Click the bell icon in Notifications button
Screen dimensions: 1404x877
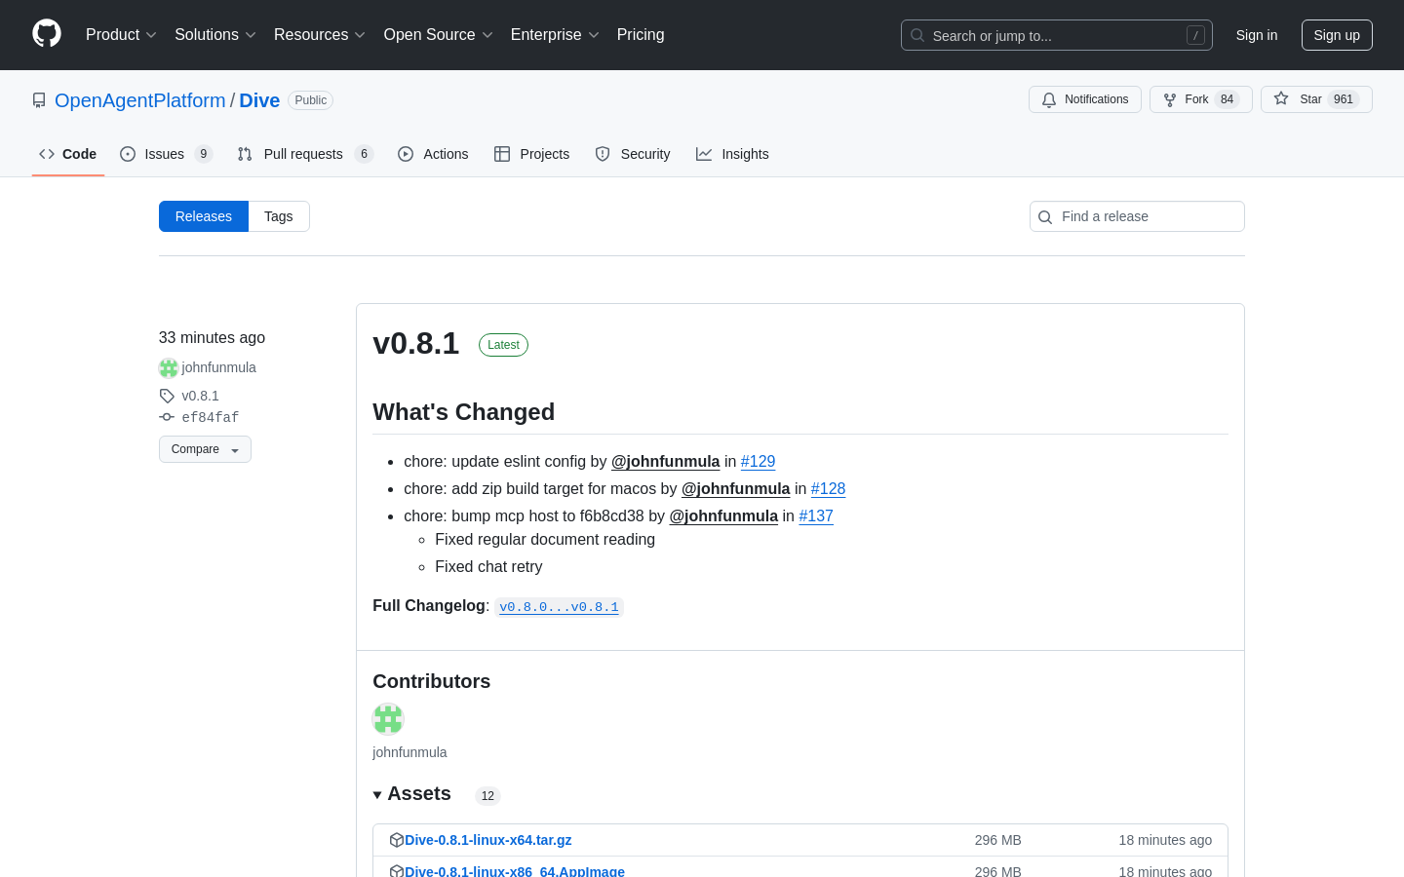point(1049,99)
